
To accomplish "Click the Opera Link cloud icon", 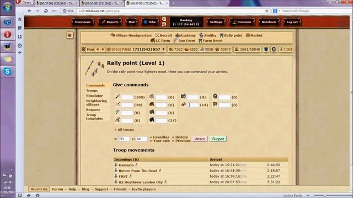I will coord(29,195).
